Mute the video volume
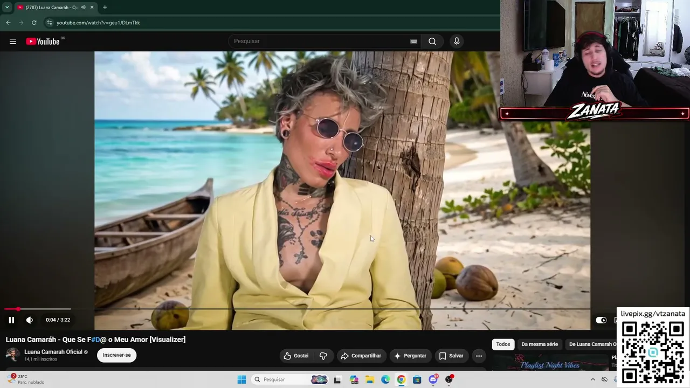Viewport: 690px width, 388px height. (x=30, y=320)
